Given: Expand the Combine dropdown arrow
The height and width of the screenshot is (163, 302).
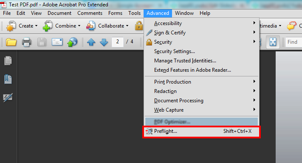Looking at the screenshot, I should point(79,26).
